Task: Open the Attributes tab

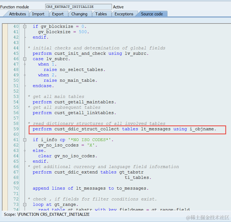Action: tap(17, 14)
